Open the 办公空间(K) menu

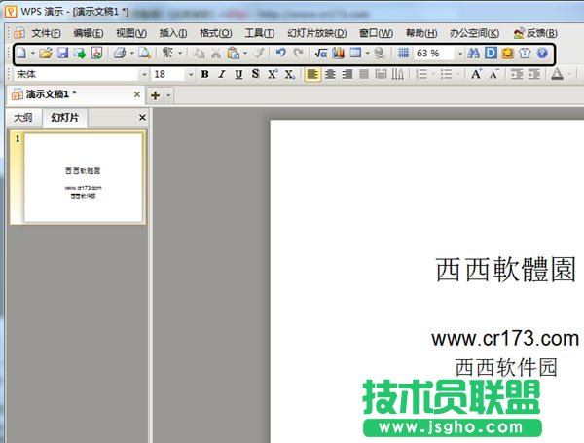coord(474,33)
